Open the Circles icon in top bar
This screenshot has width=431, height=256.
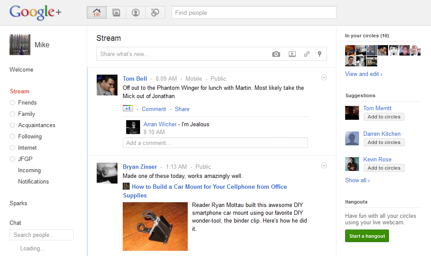click(x=155, y=13)
